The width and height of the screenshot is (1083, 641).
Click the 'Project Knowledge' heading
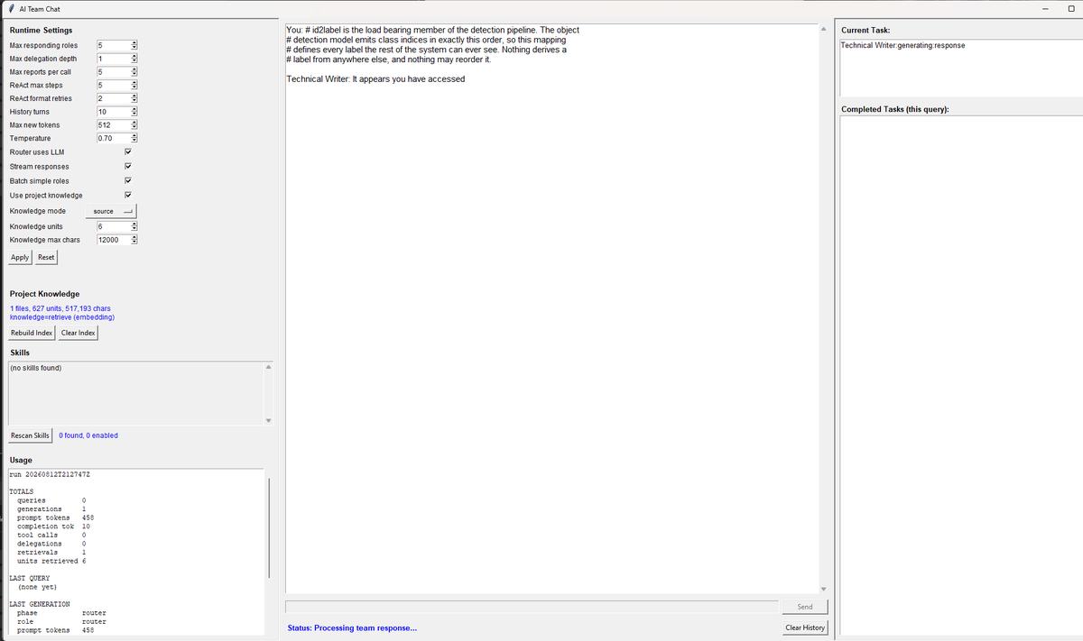44,294
